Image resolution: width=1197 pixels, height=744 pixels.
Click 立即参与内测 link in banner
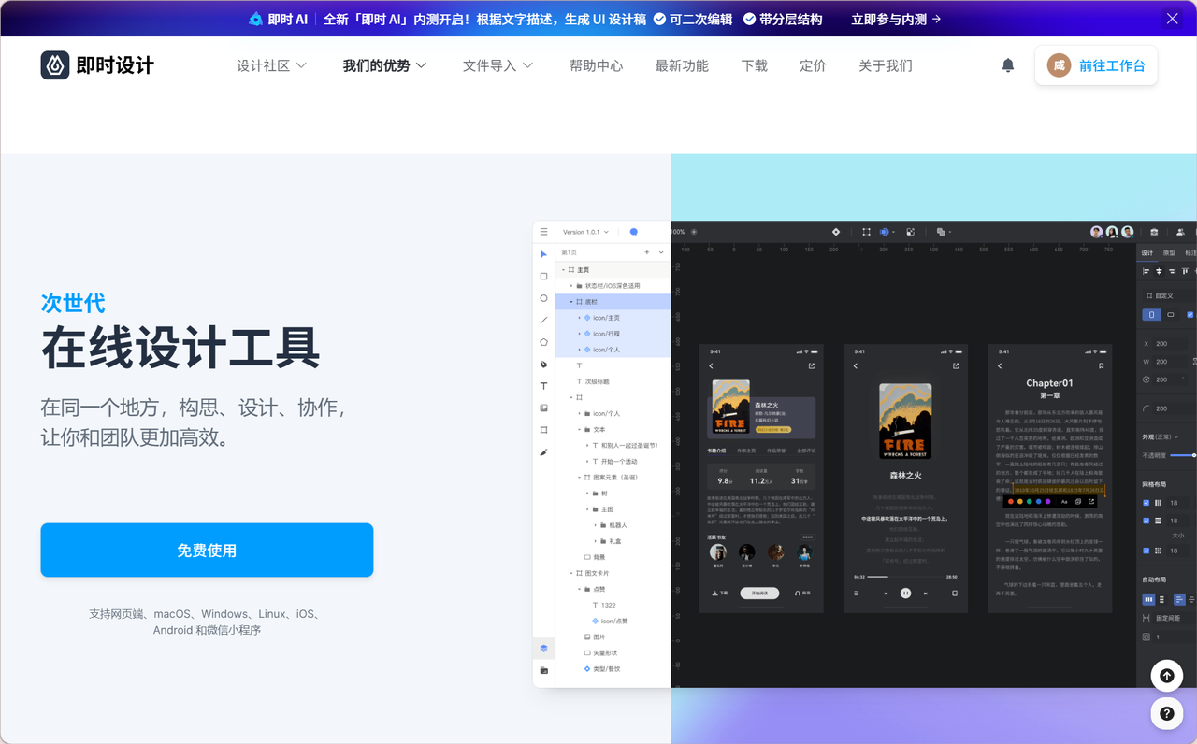click(896, 19)
